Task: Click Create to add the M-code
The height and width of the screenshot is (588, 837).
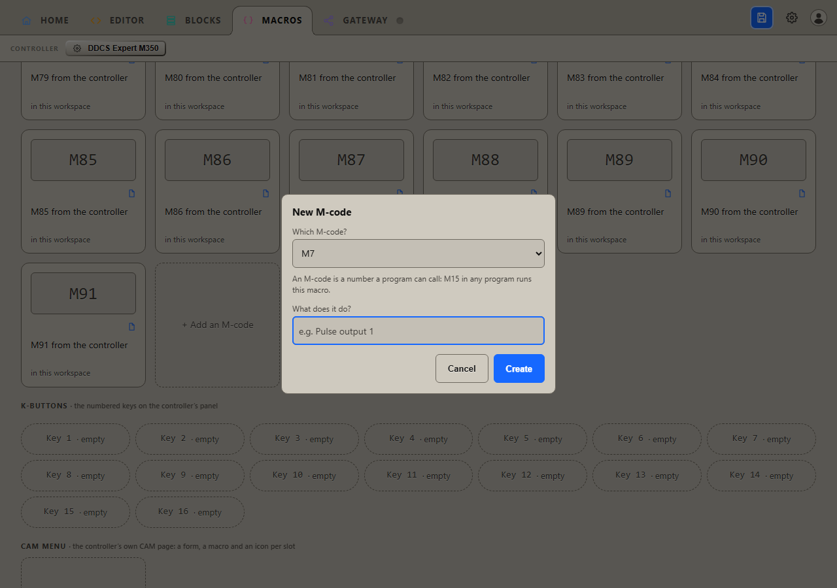Action: point(519,368)
